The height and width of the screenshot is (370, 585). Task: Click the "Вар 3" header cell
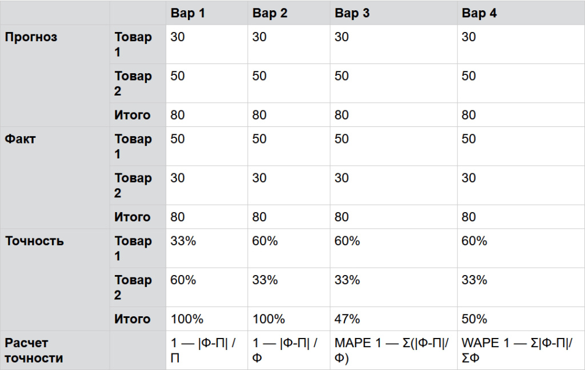click(352, 13)
